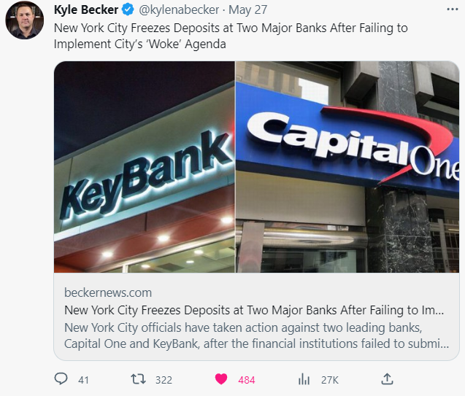Click the reply speech bubble icon
465x396 pixels.
pyautogui.click(x=61, y=378)
